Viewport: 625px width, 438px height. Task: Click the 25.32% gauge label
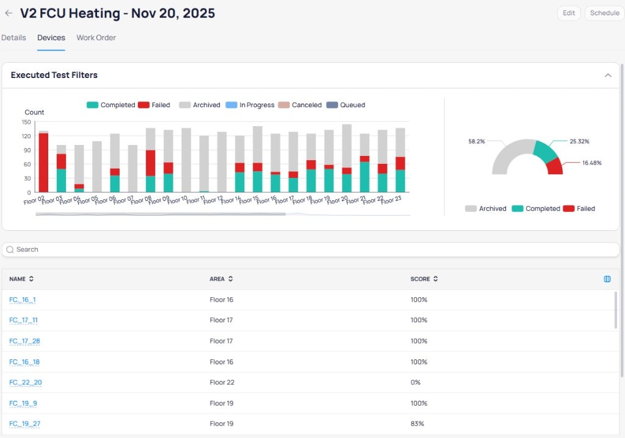point(579,141)
